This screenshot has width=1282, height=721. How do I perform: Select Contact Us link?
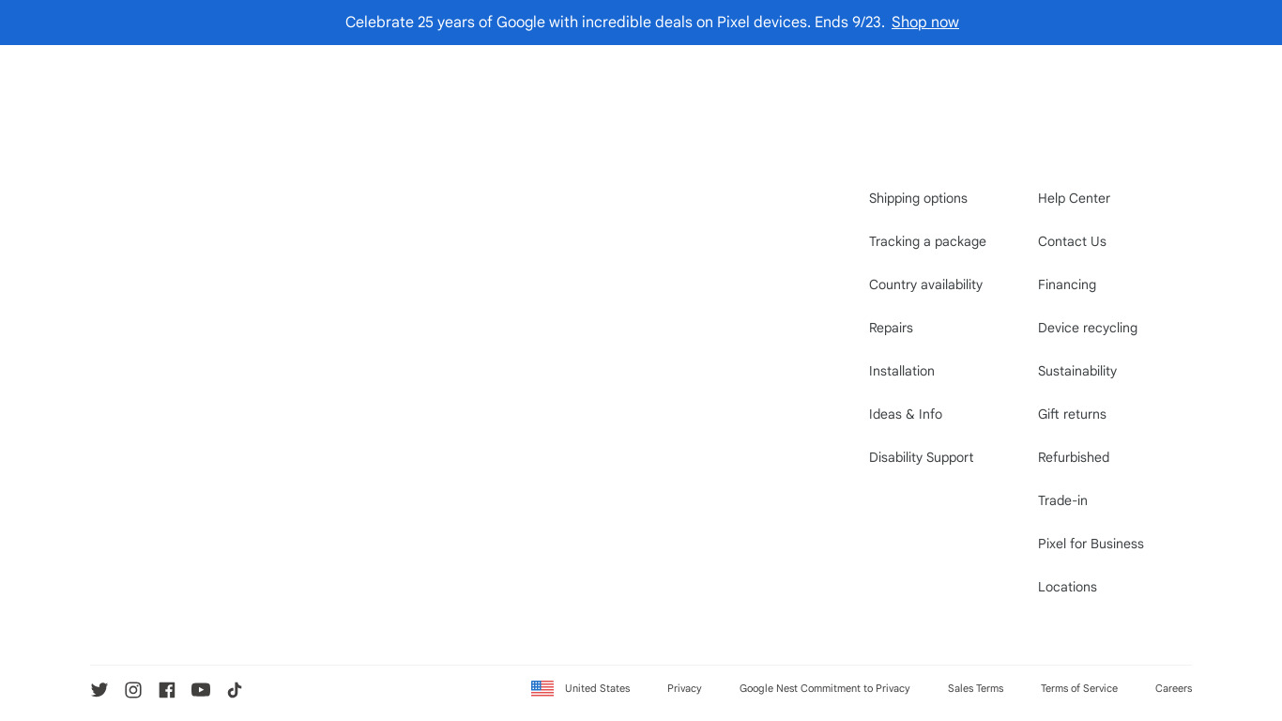[1072, 241]
